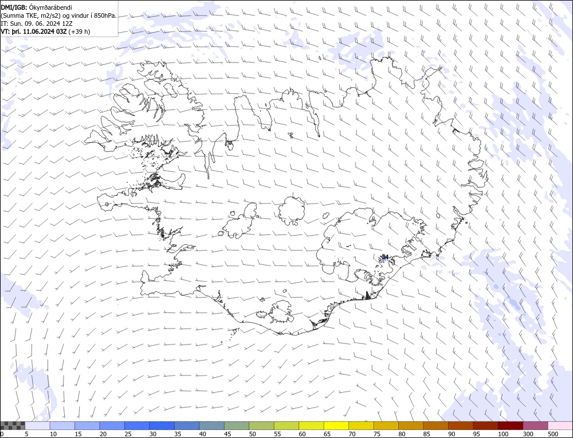Click the title text 'DMI/IGB: Ókyrrðarábendi'
The width and height of the screenshot is (573, 438).
[37, 7]
